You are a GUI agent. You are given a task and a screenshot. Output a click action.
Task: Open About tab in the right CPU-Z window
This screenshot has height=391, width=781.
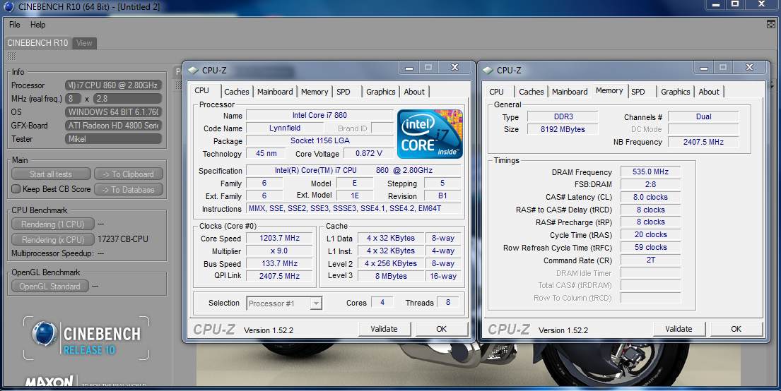click(709, 92)
